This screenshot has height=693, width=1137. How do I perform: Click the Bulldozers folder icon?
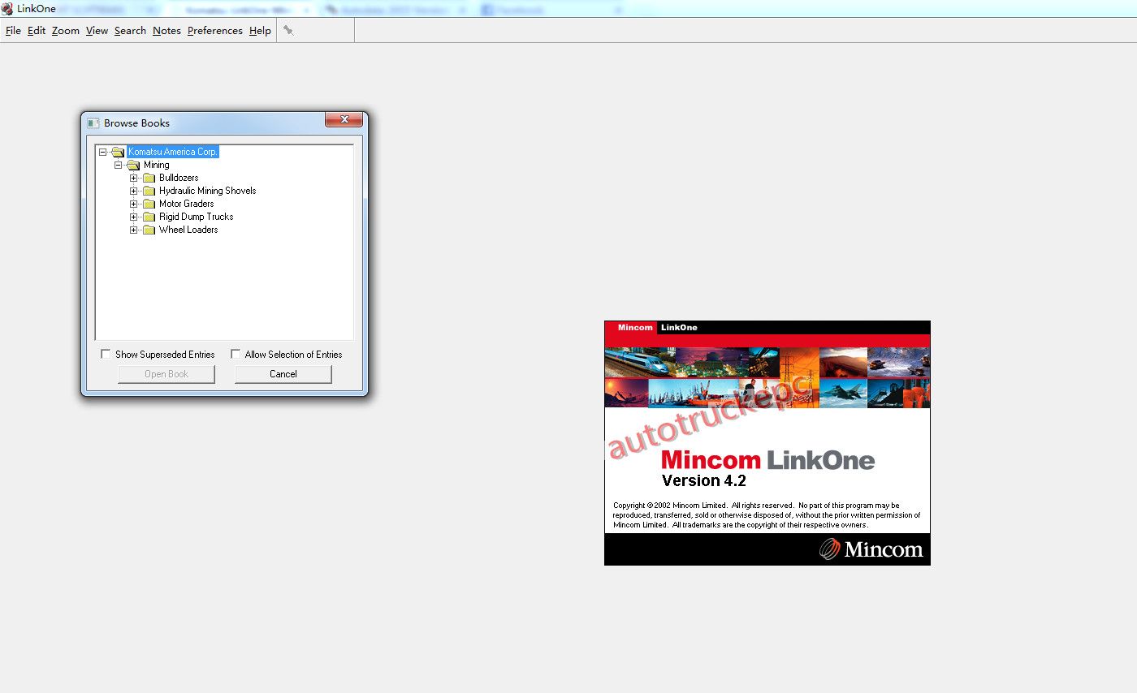(149, 178)
